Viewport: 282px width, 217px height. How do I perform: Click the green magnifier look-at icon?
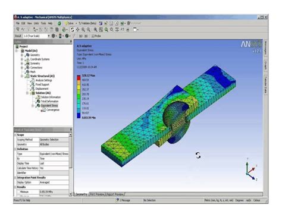click(x=106, y=30)
